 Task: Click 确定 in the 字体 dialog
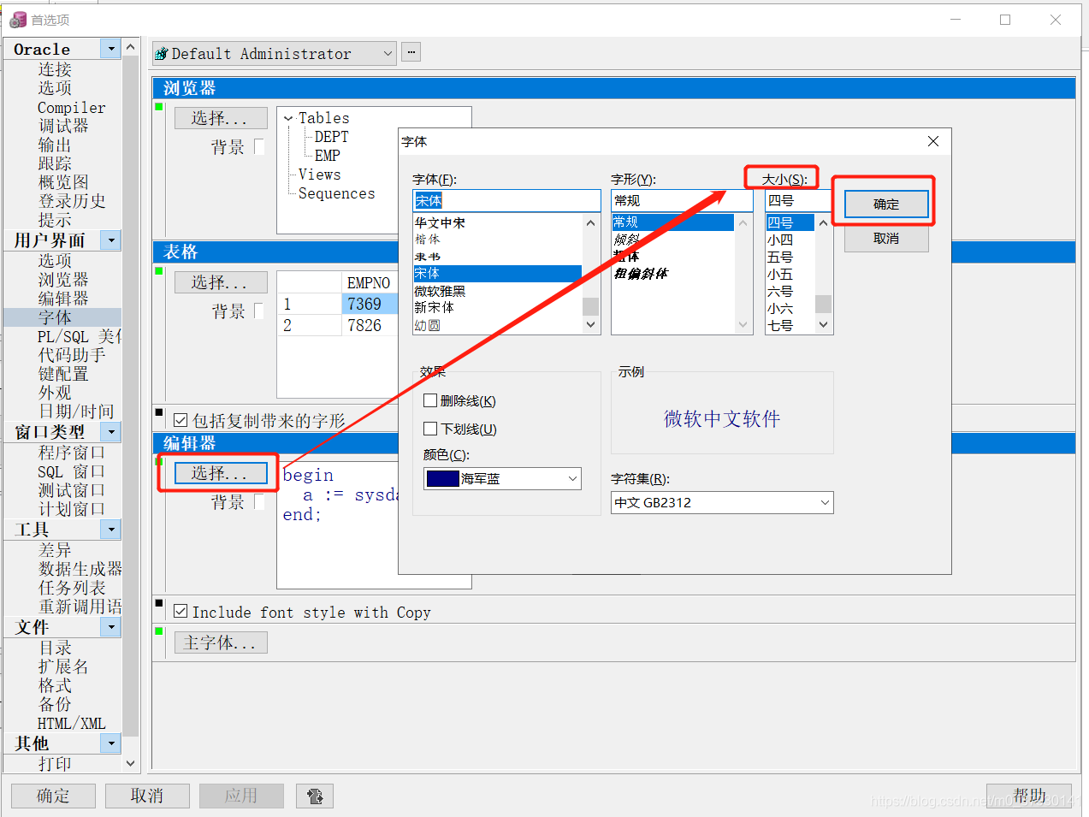[x=886, y=204]
